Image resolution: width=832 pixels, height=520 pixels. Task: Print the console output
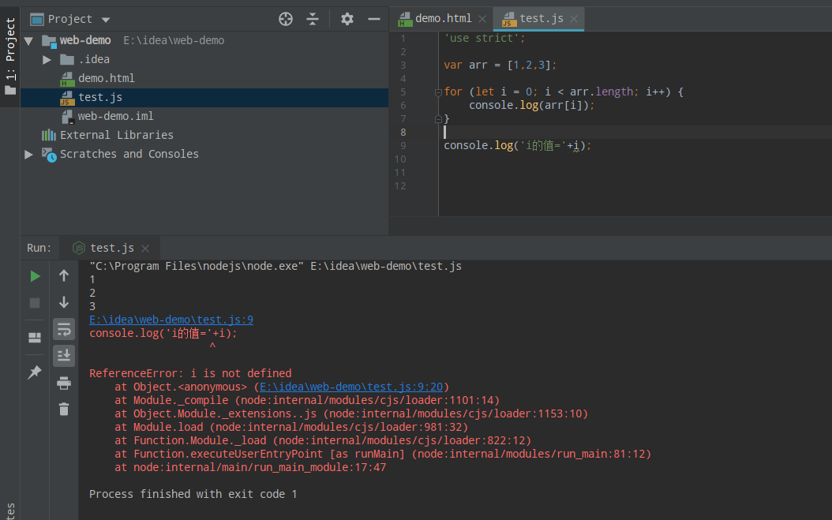(64, 383)
